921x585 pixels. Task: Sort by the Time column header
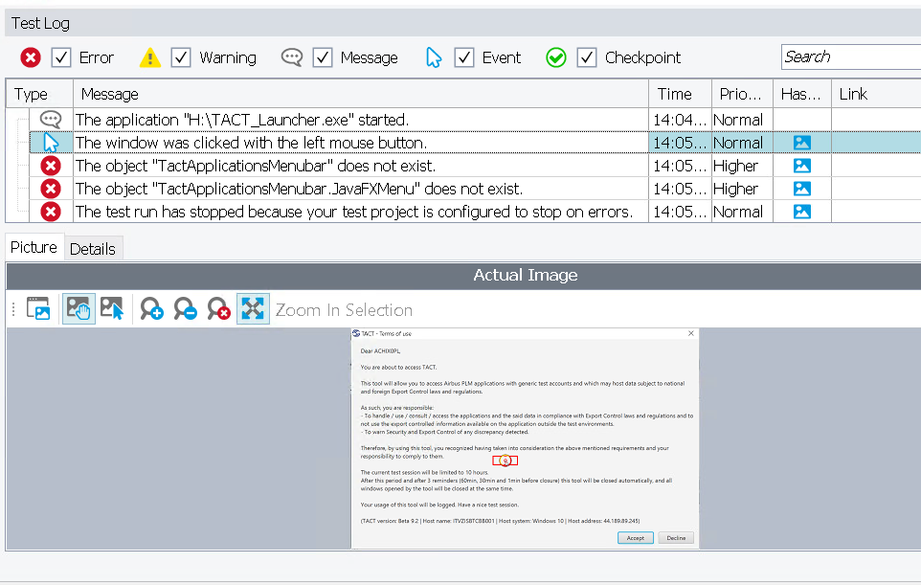pos(680,94)
